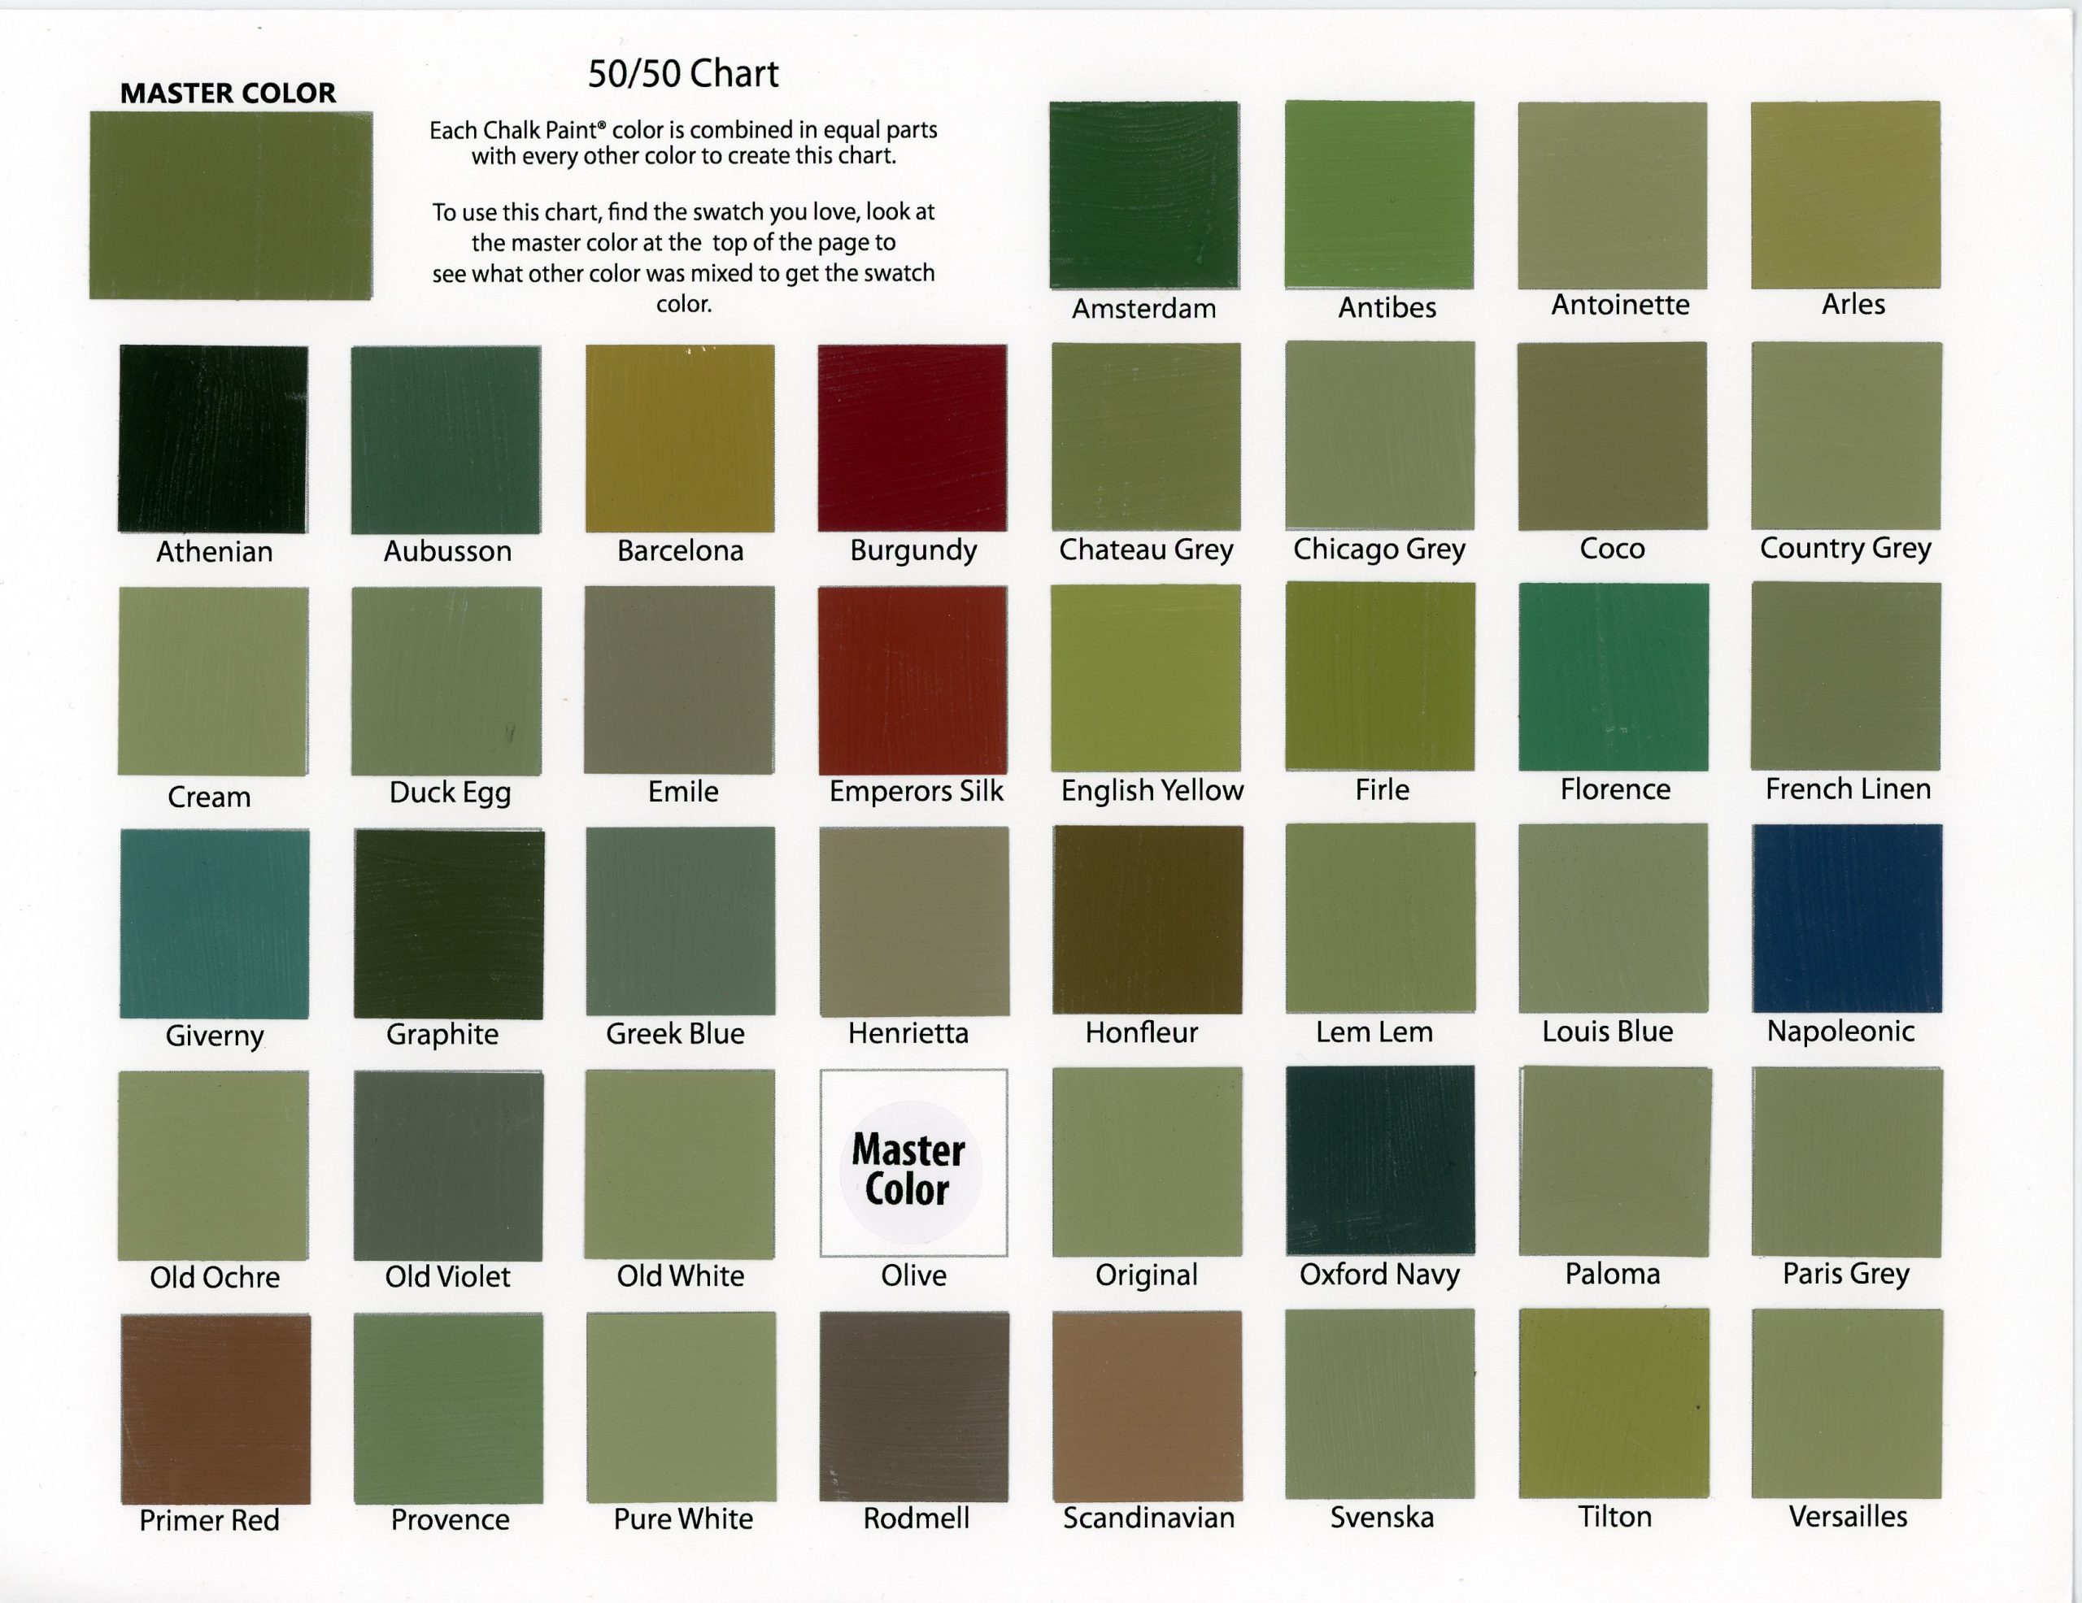Select the Versailles swatch
Viewport: 2082px width, 1603px height.
(x=1848, y=1404)
